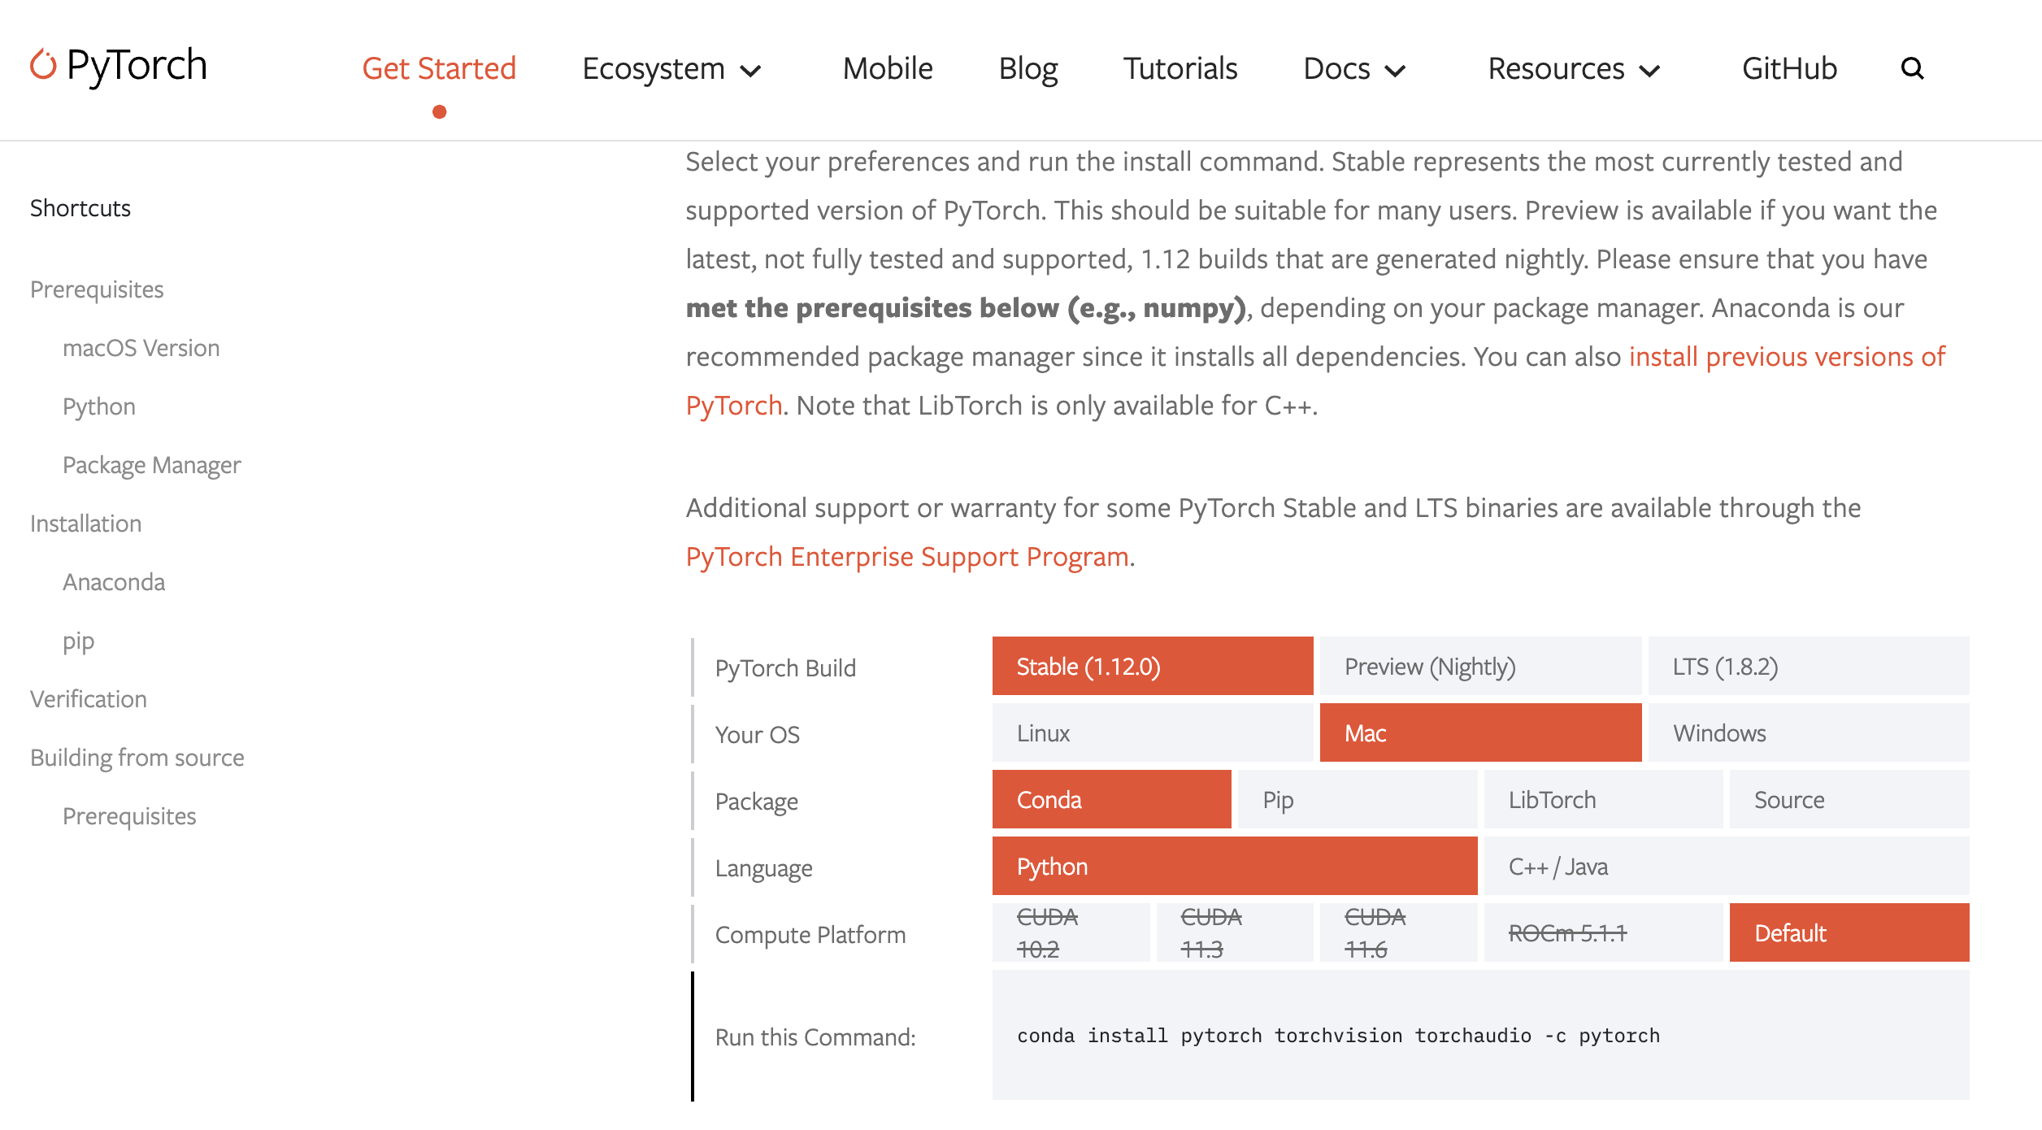Select Mac operating system option

click(1477, 732)
